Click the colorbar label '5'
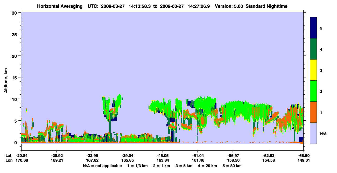 (x=321, y=28)
